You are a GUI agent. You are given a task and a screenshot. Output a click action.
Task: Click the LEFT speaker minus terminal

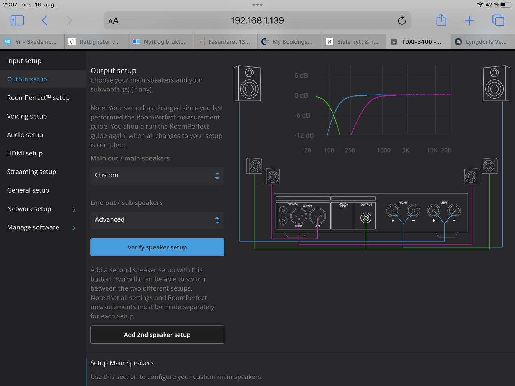[454, 211]
